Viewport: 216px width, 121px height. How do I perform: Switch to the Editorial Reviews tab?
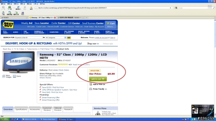(x=58, y=109)
